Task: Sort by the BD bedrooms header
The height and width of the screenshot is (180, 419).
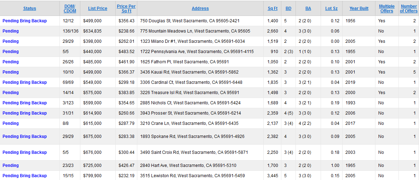Action: [288, 8]
